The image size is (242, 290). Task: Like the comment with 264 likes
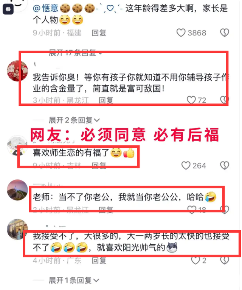186,165
